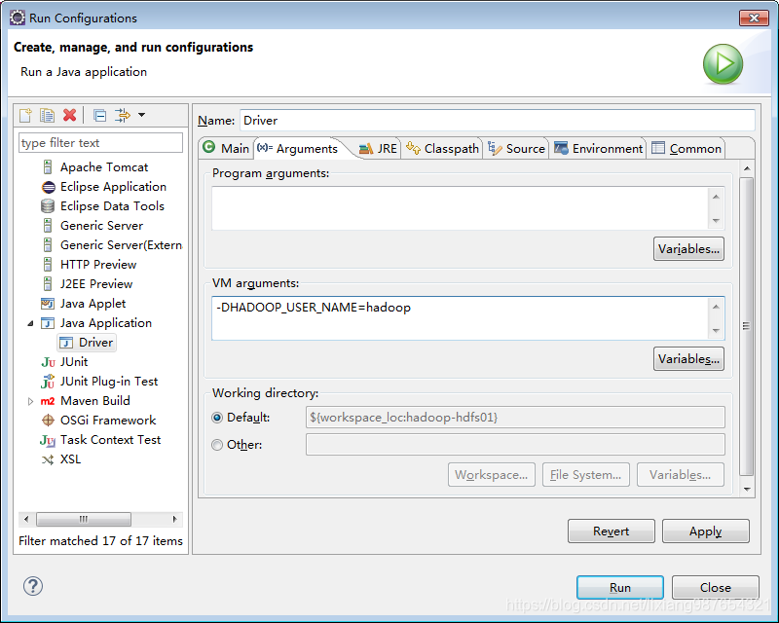
Task: Click the JUnit icon in the tree
Action: click(x=48, y=362)
